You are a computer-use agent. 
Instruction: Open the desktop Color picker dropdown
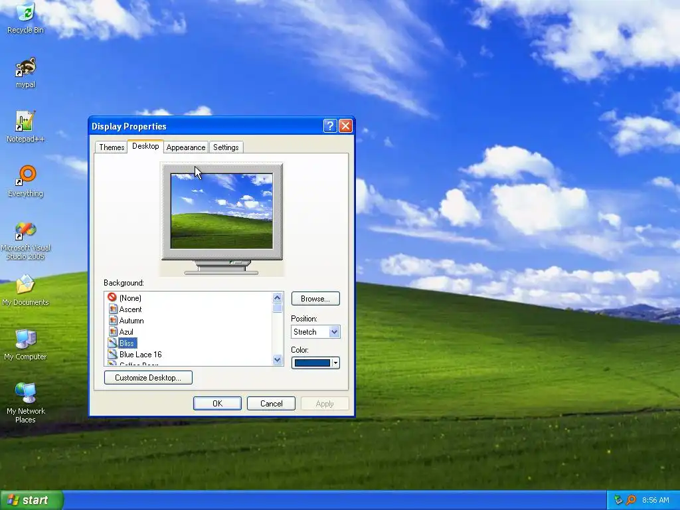click(x=315, y=363)
